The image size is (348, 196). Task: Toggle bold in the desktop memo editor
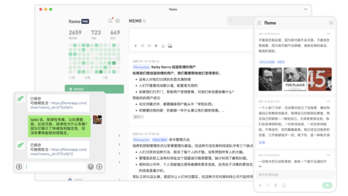pyautogui.click(x=156, y=46)
